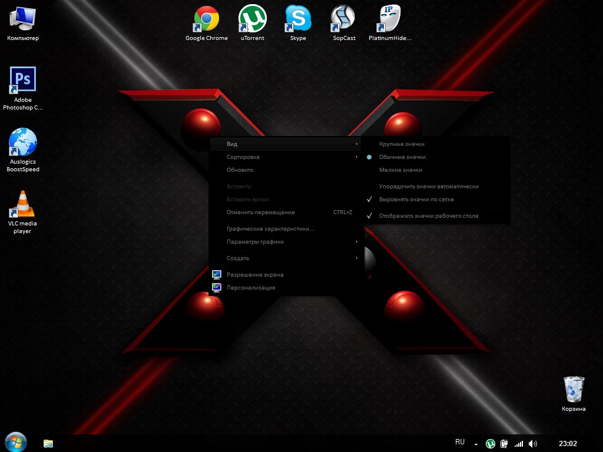Screen dimensions: 603x452
Task: Open Персонализация from context menu
Action: point(251,288)
